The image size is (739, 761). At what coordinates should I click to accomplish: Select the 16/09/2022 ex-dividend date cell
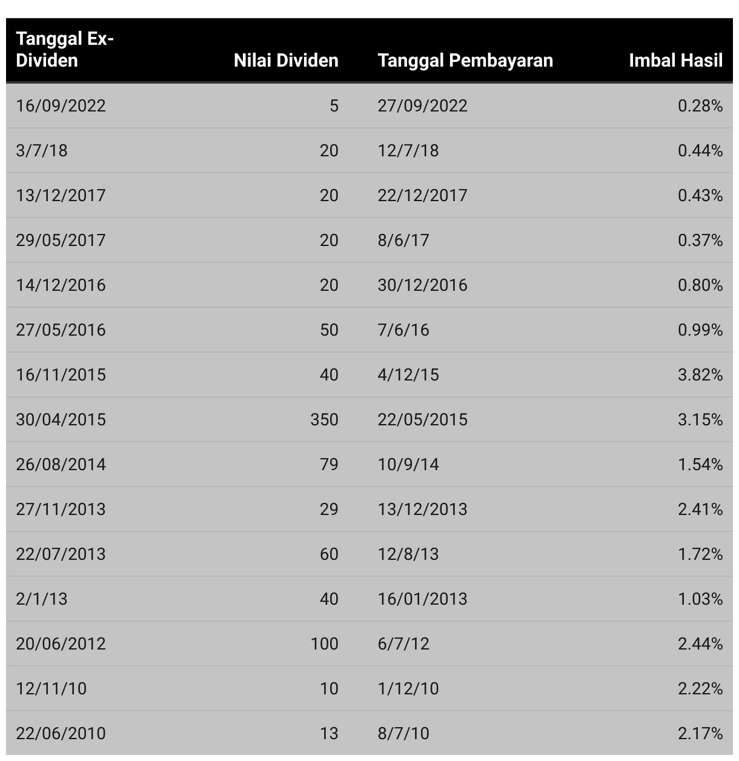(61, 105)
